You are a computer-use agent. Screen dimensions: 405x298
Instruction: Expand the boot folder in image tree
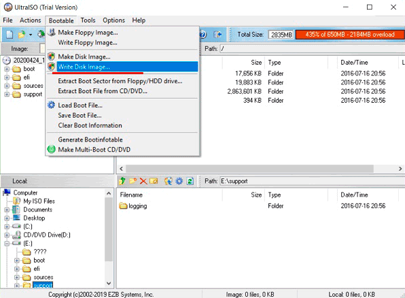pyautogui.click(x=7, y=69)
